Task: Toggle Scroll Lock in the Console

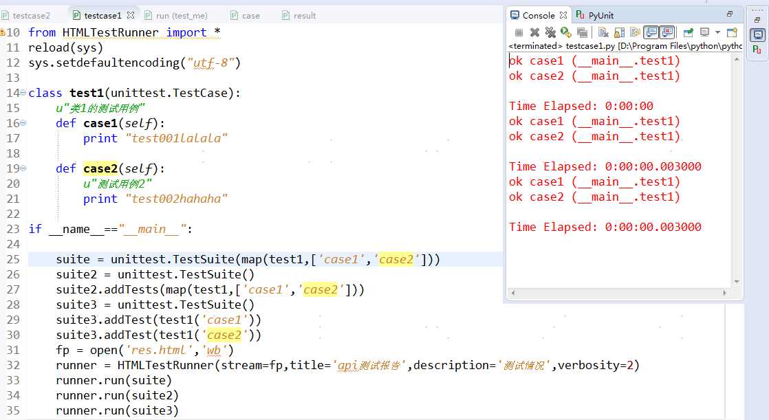Action: (620, 32)
